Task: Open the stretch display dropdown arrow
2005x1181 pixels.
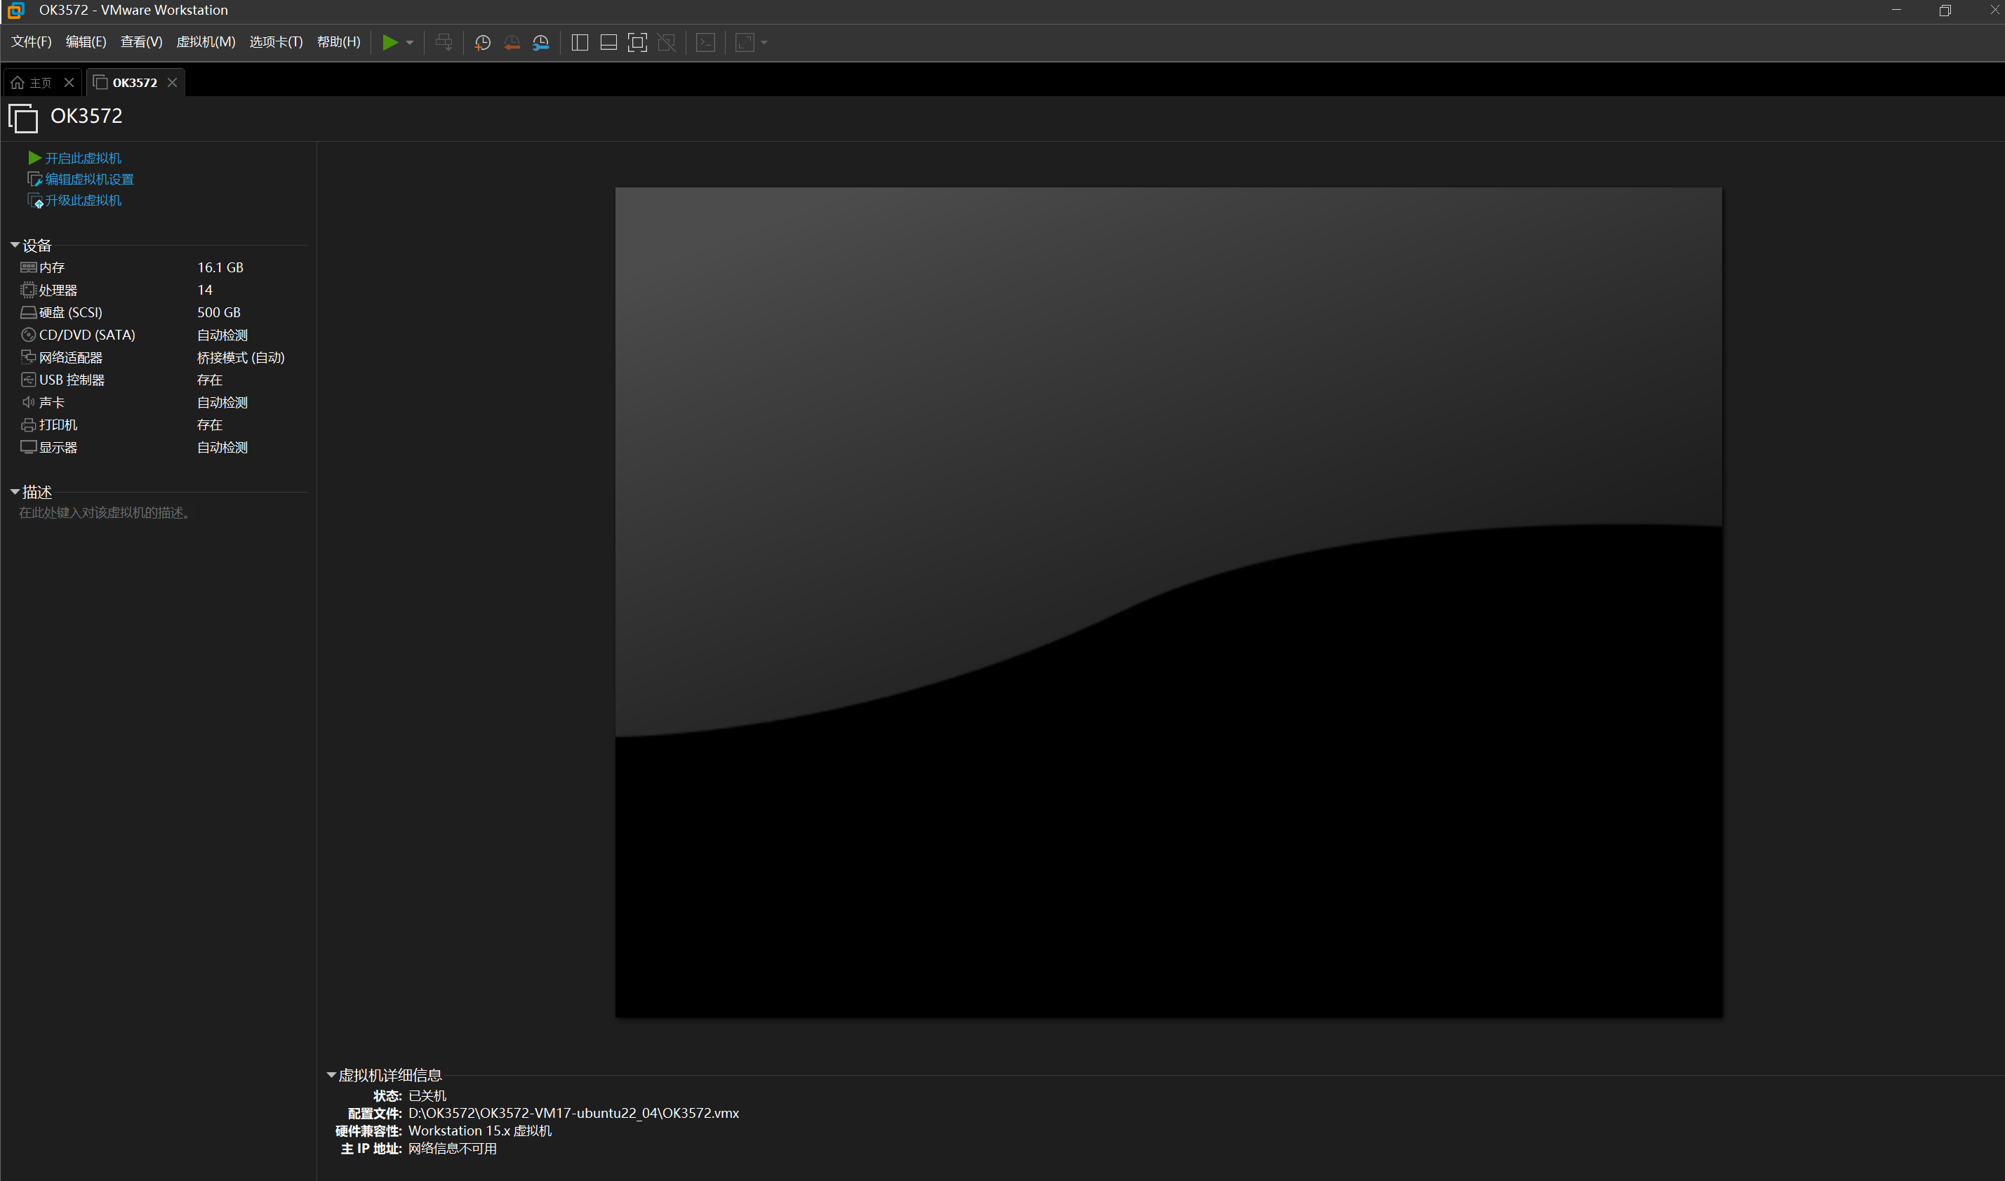Action: click(764, 43)
